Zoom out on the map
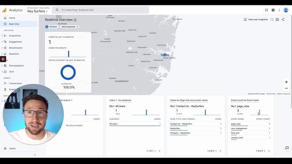This screenshot has height=164, width=292. coord(286,88)
